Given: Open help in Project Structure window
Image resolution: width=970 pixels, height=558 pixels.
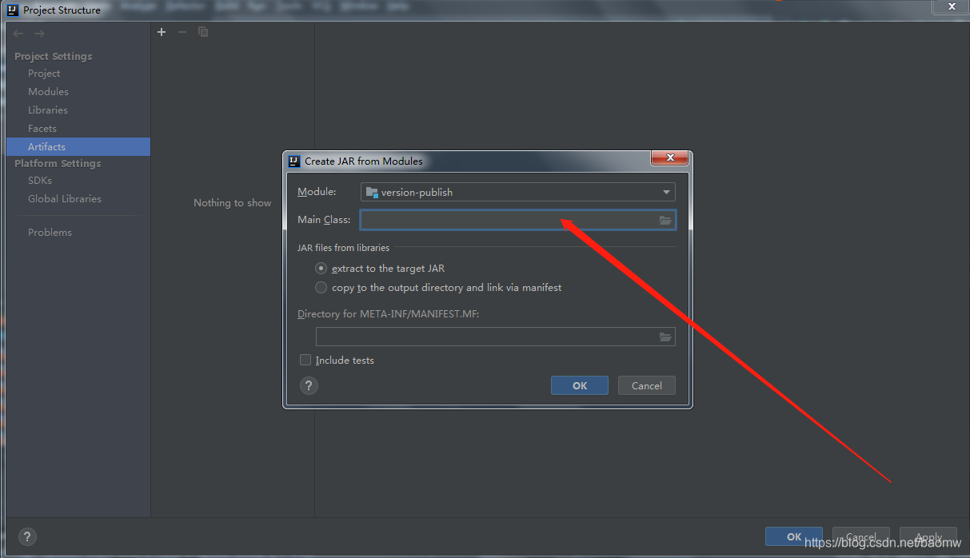Looking at the screenshot, I should (x=26, y=537).
